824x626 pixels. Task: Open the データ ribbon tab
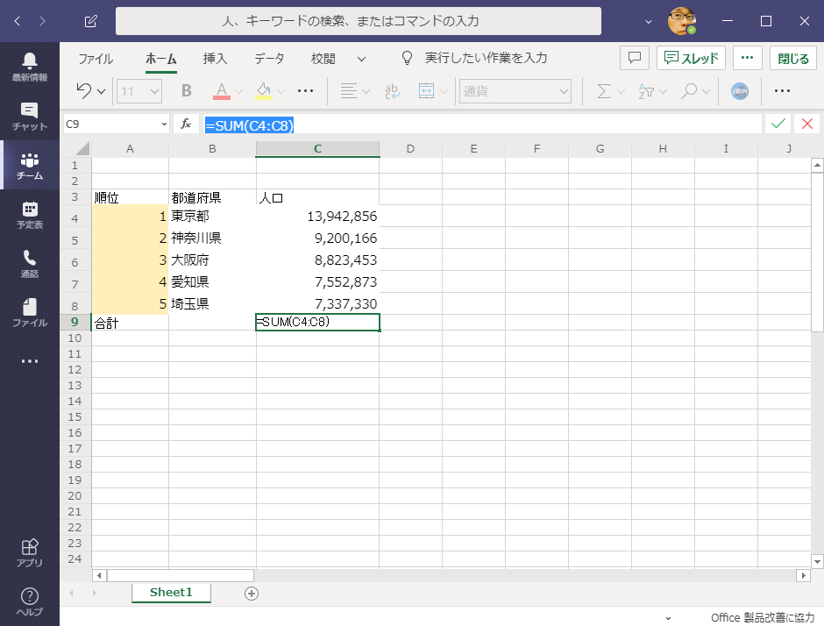(269, 59)
